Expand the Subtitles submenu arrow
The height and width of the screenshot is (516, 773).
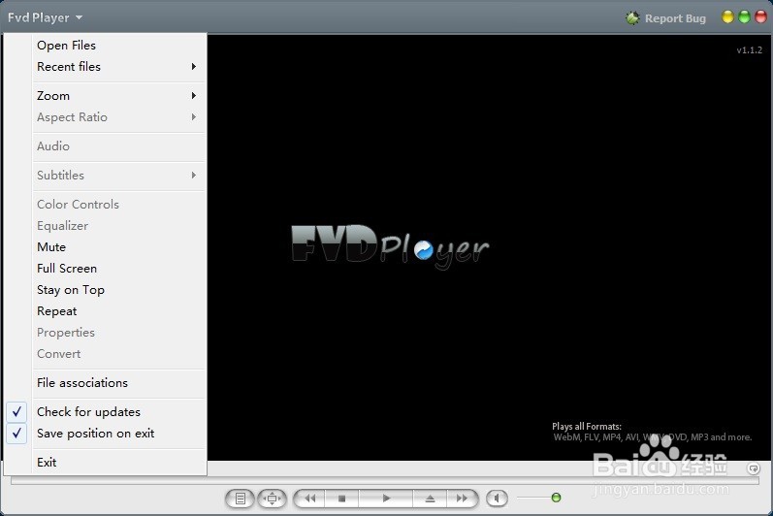pos(194,175)
